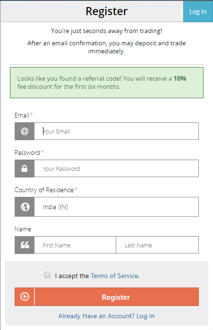Click the globe country icon
The height and width of the screenshot is (330, 213).
(x=25, y=207)
